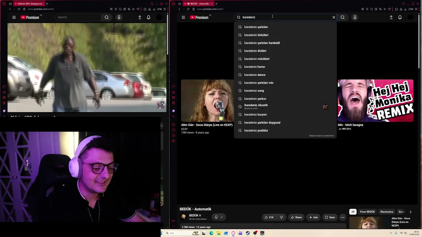The height and width of the screenshot is (237, 422).
Task: Save the BEDÜK - Automatik video
Action: coord(330,217)
